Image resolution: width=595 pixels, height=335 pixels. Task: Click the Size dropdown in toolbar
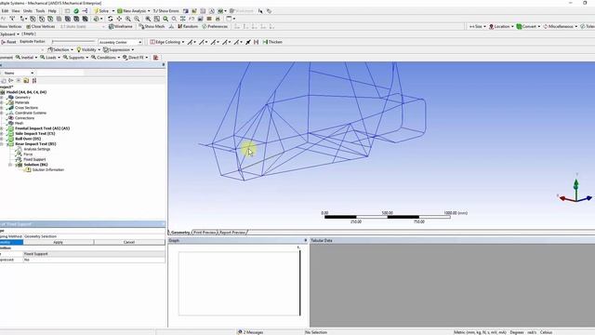477,27
